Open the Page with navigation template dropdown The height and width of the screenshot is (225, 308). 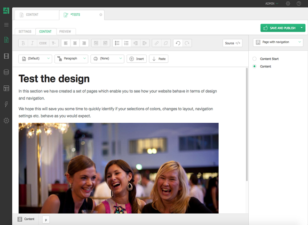coord(278,42)
